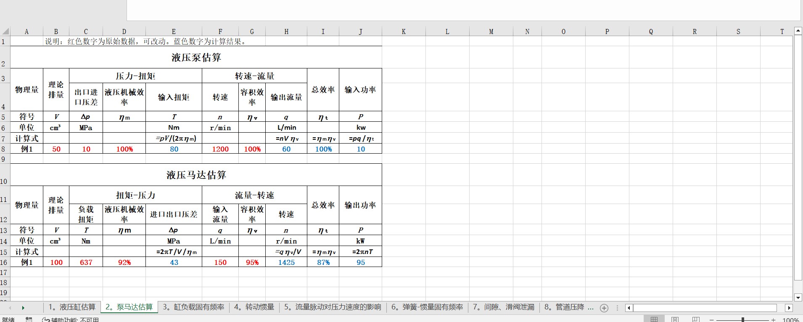Show more sheet tabs via ellipsis
Viewport: 803px width, 322px height.
[x=590, y=307]
